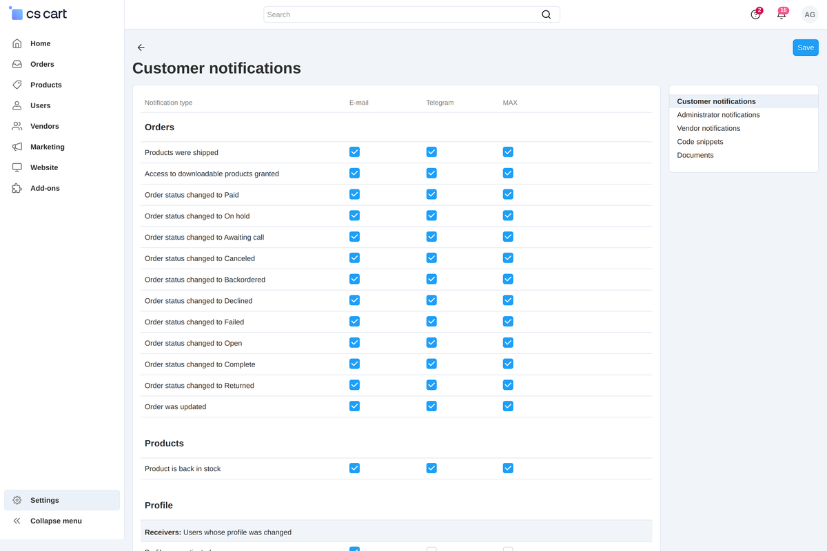Viewport: 827px width, 551px height.
Task: Toggle MAX for Order was updated
Action: coord(508,406)
